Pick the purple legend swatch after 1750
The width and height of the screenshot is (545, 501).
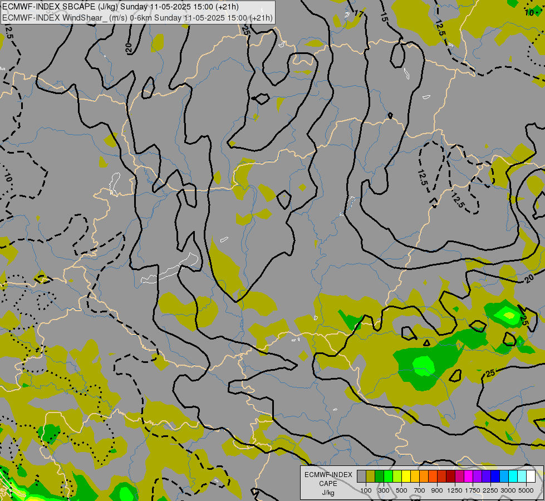pyautogui.click(x=477, y=476)
